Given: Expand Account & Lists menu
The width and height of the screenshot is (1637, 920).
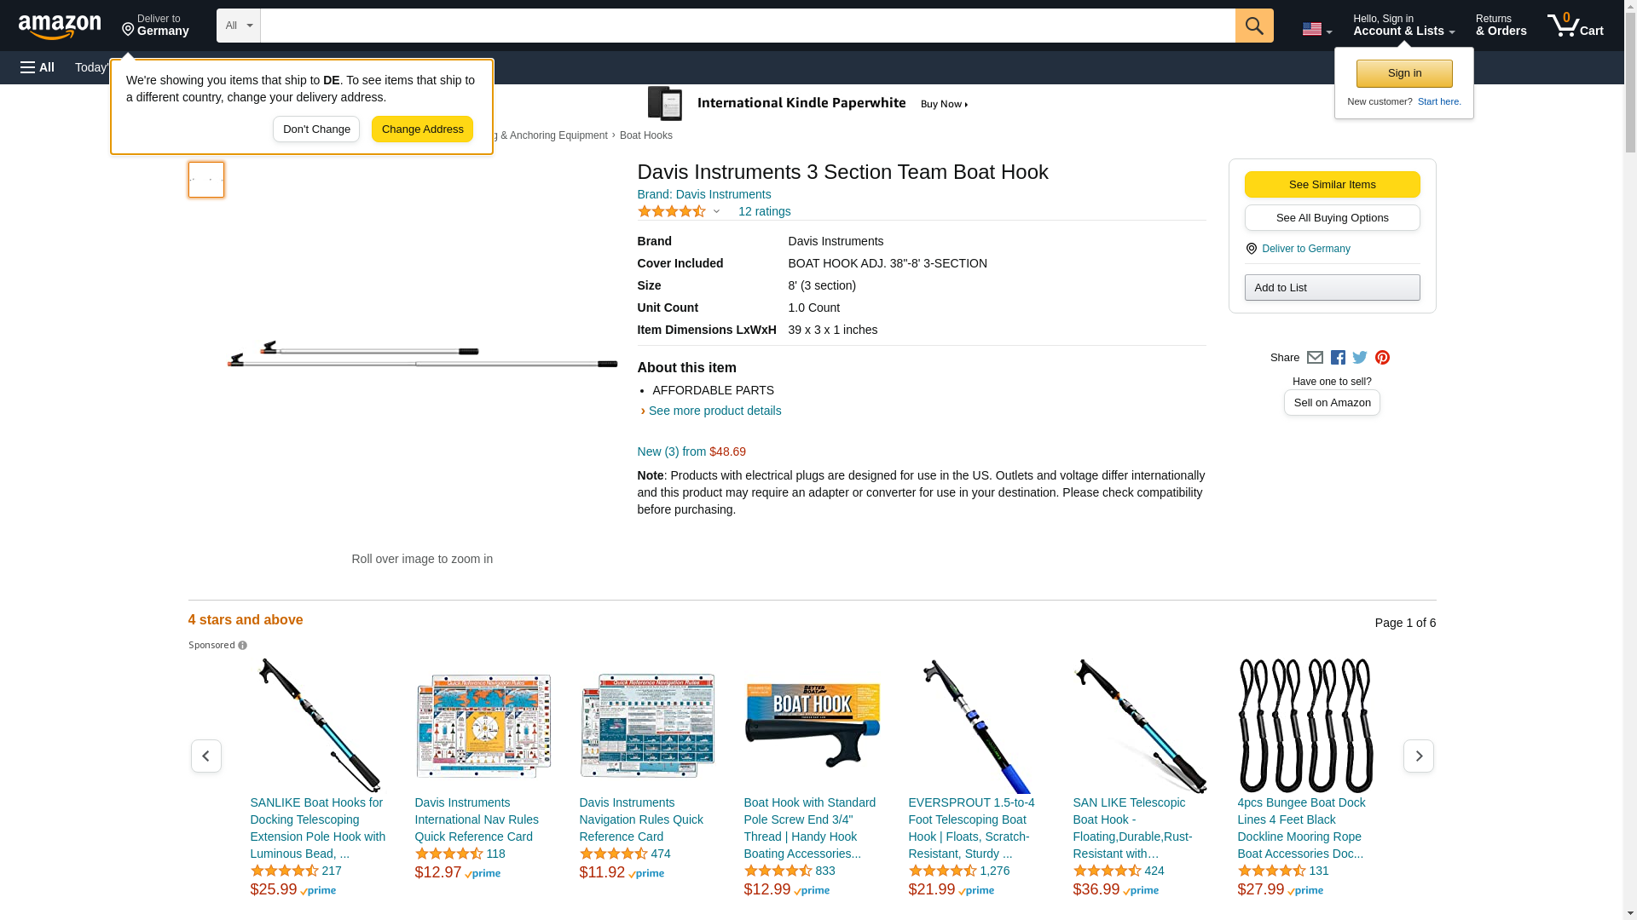Looking at the screenshot, I should [x=1403, y=26].
